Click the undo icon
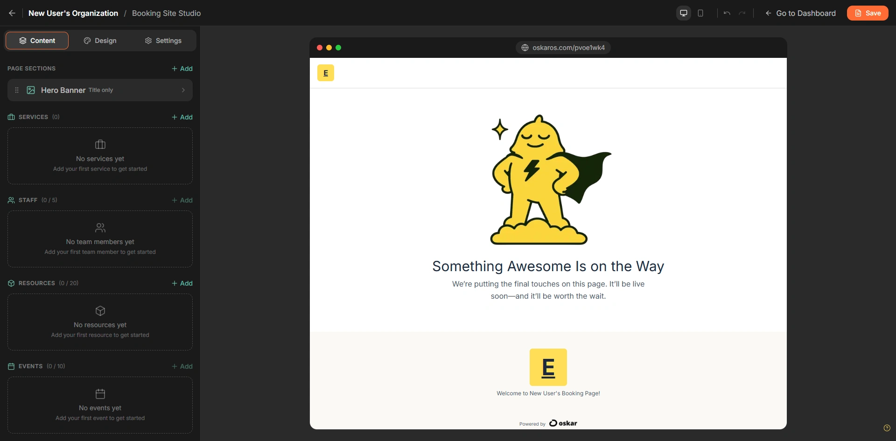This screenshot has height=441, width=896. pyautogui.click(x=727, y=13)
